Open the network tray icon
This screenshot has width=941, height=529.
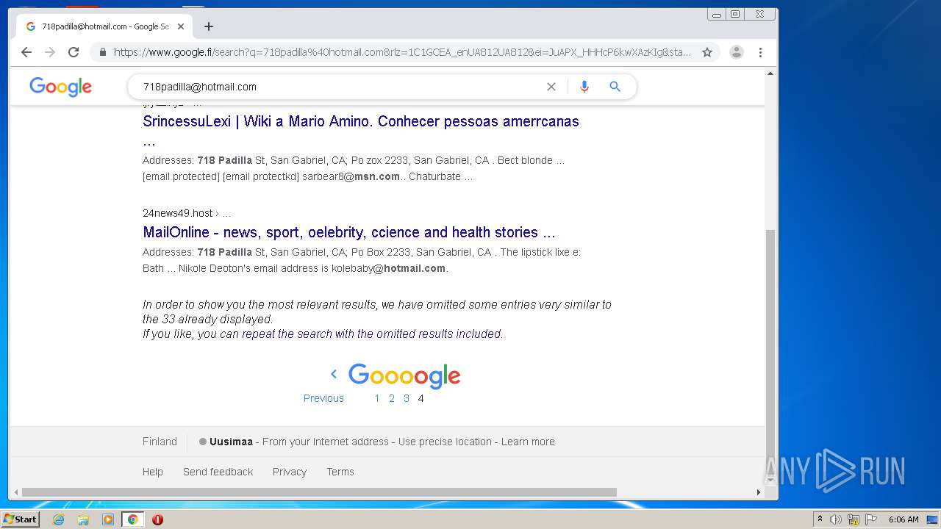click(x=854, y=519)
